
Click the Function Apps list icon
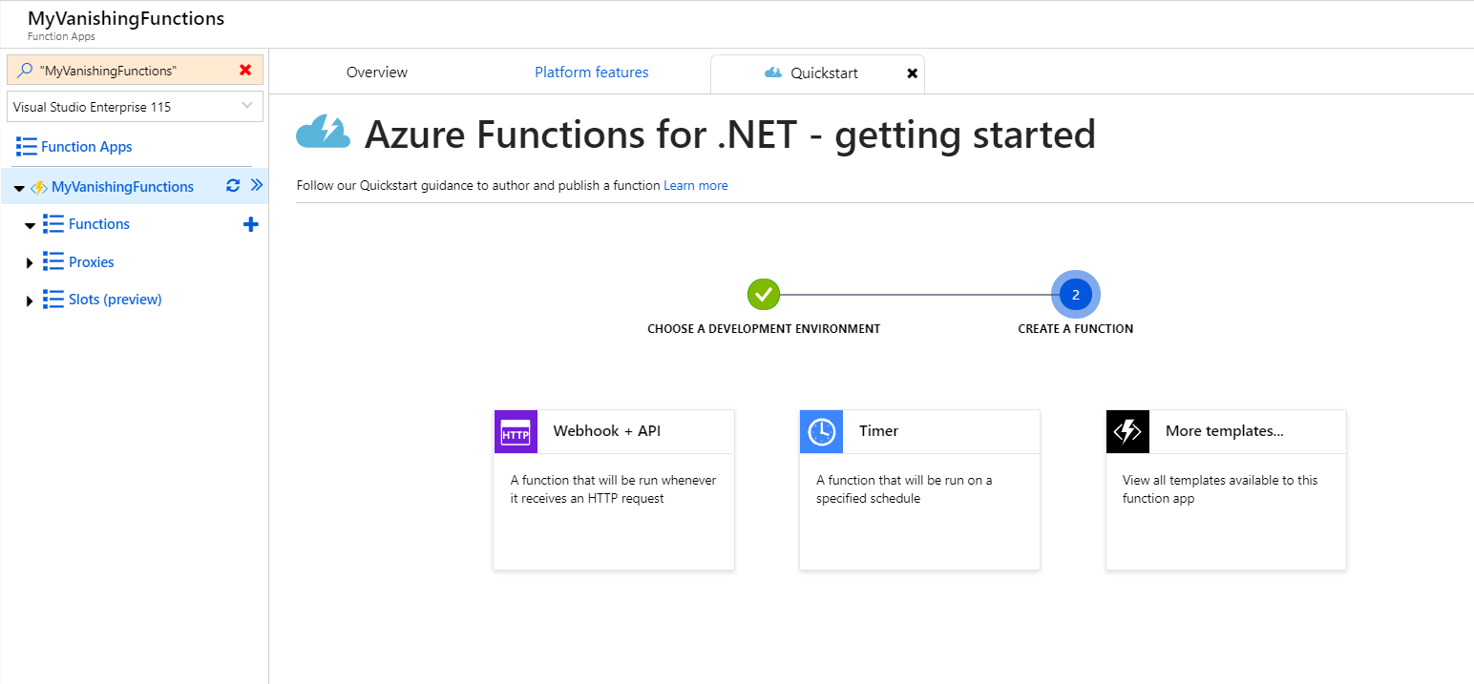(27, 147)
